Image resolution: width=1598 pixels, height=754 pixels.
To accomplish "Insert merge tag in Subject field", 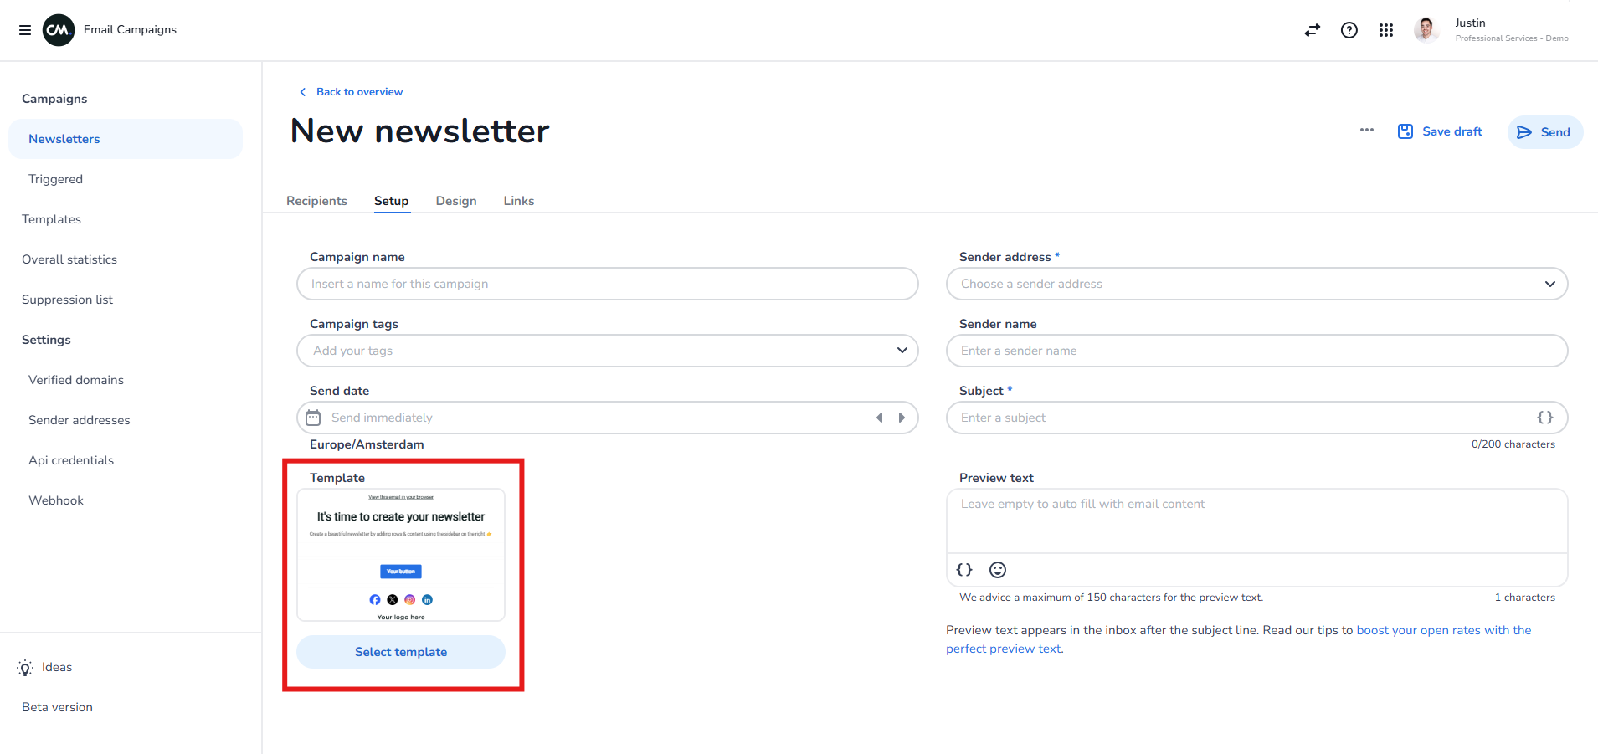I will pos(1544,418).
